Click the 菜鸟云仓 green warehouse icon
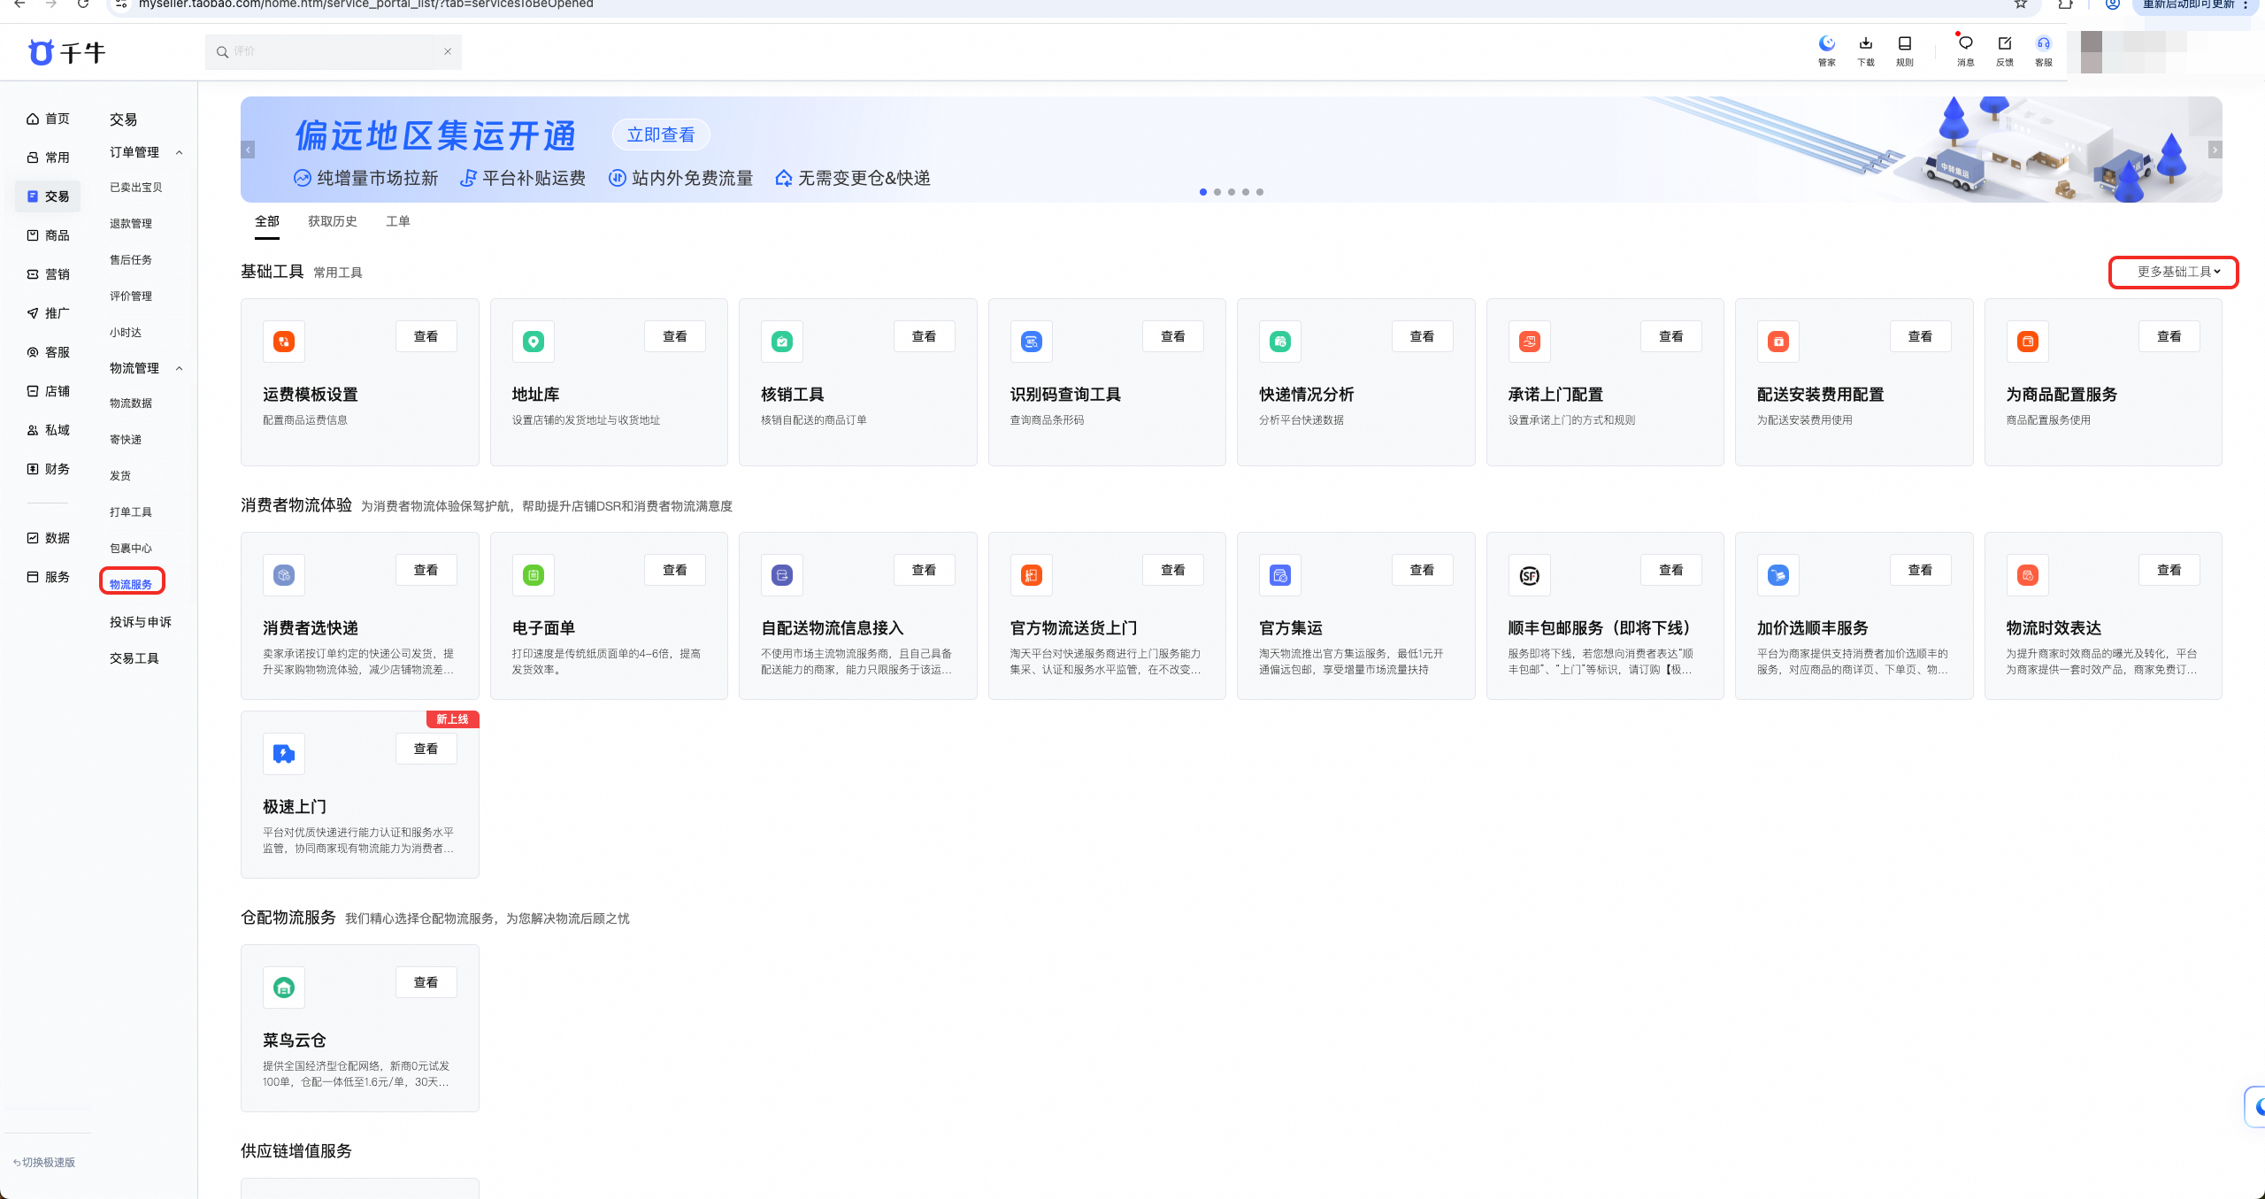Viewport: 2265px width, 1199px height. pyautogui.click(x=284, y=988)
